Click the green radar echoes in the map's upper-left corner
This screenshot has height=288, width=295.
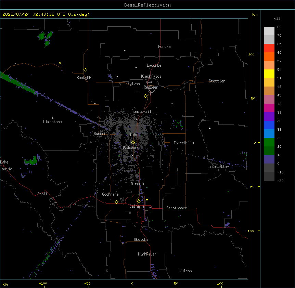point(45,38)
